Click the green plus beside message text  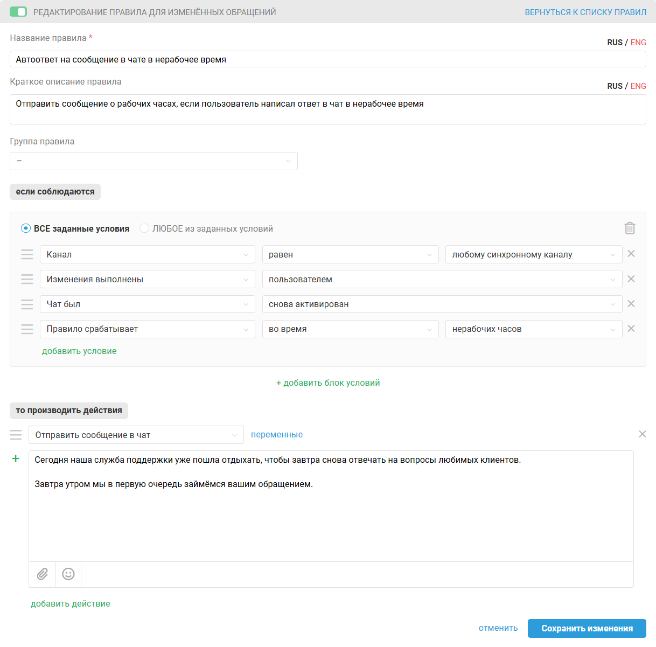[16, 458]
